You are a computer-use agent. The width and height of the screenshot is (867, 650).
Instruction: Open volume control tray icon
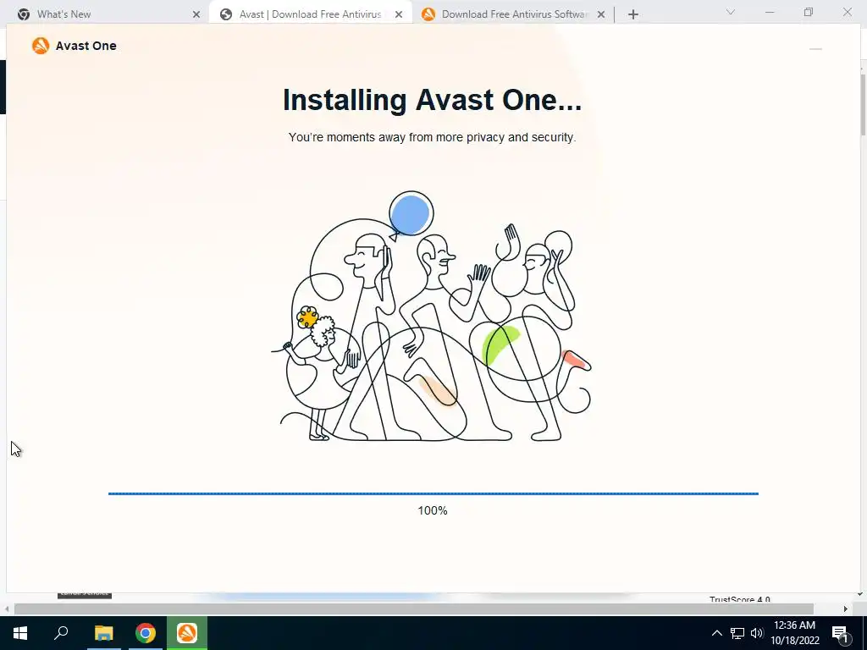tap(757, 633)
